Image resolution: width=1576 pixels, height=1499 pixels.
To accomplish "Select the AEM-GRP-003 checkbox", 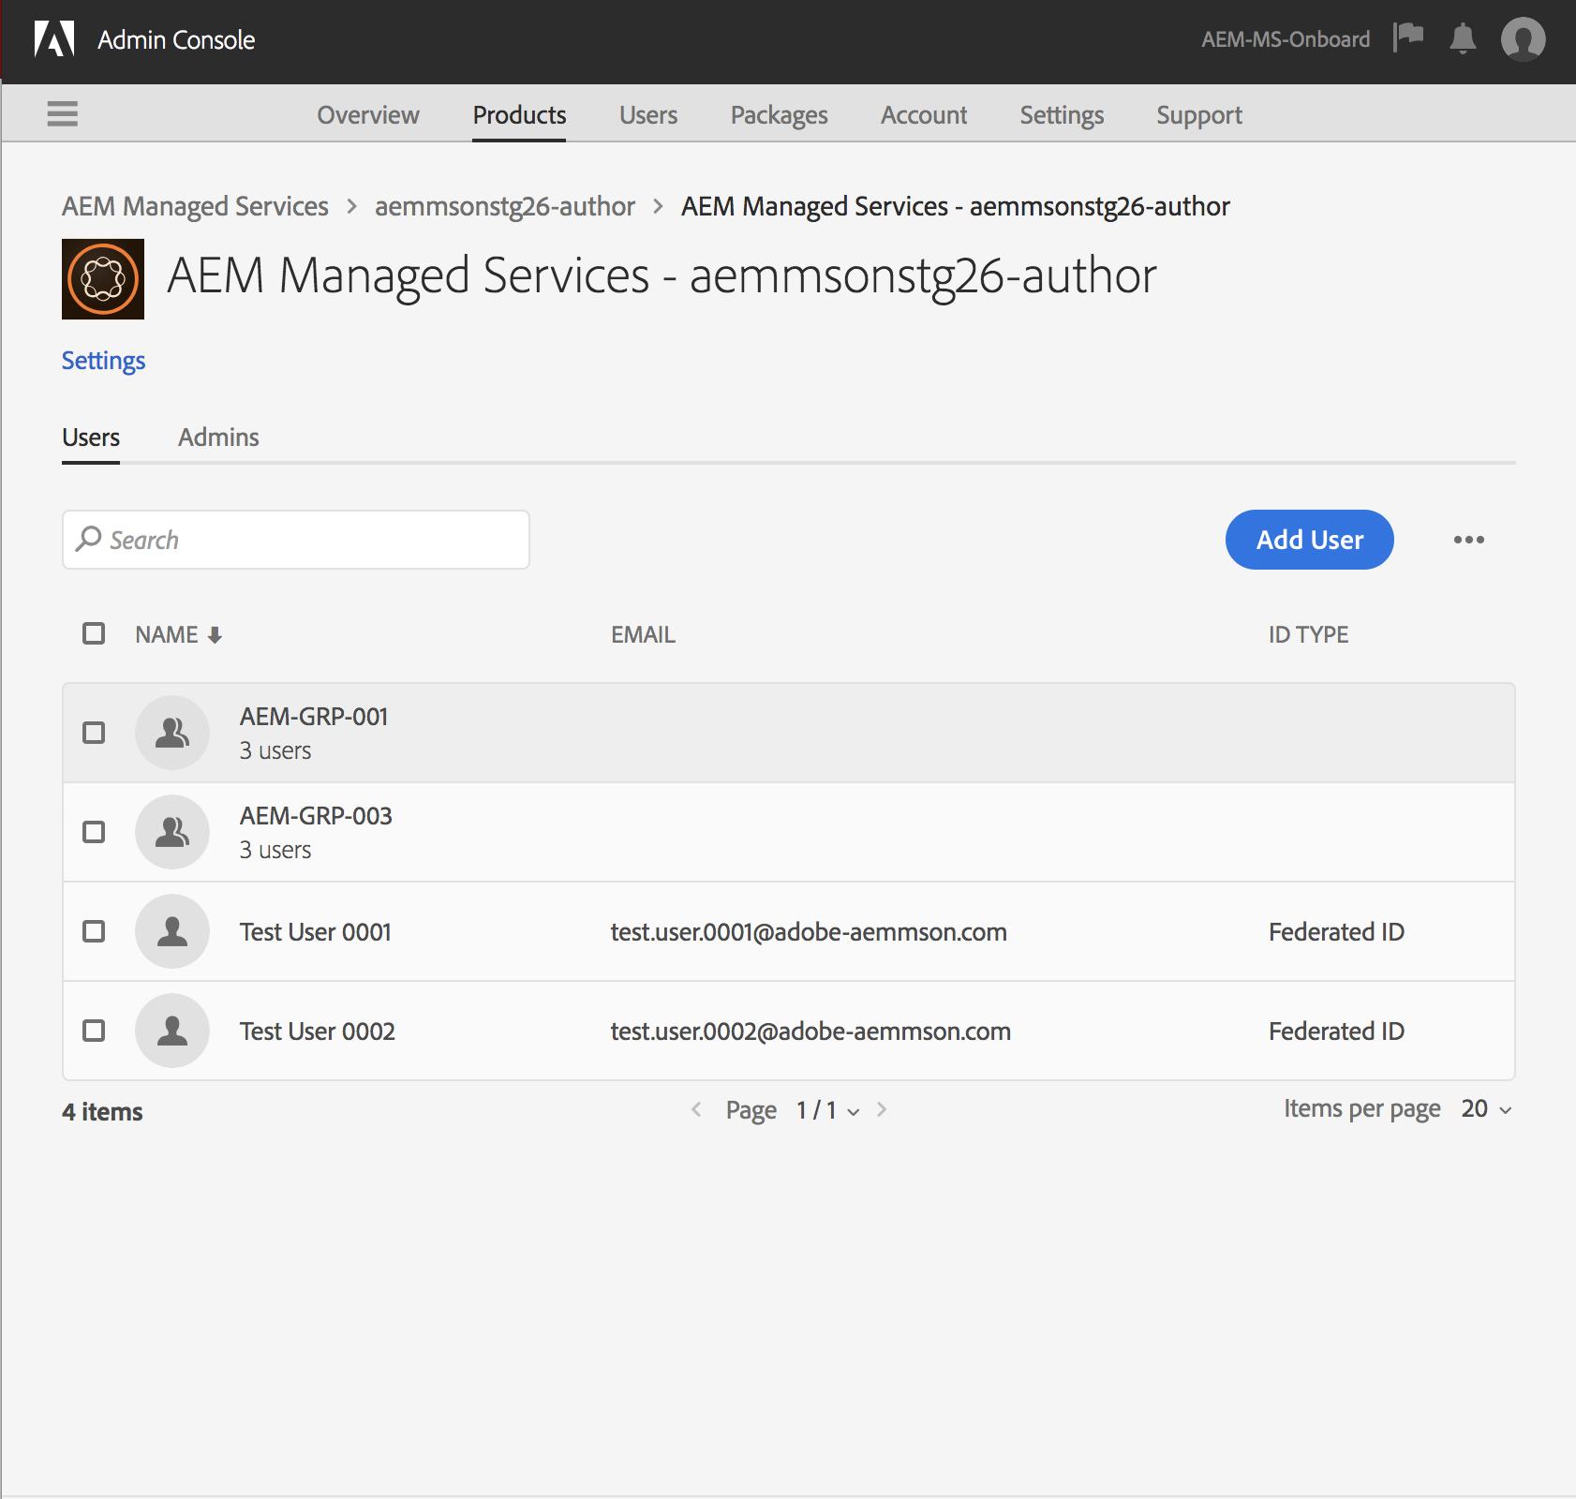I will click(93, 832).
